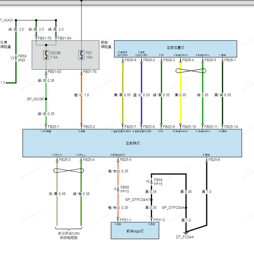
Task: Click the FB58 FP15 connector label at pin 4
Action: pos(125,189)
